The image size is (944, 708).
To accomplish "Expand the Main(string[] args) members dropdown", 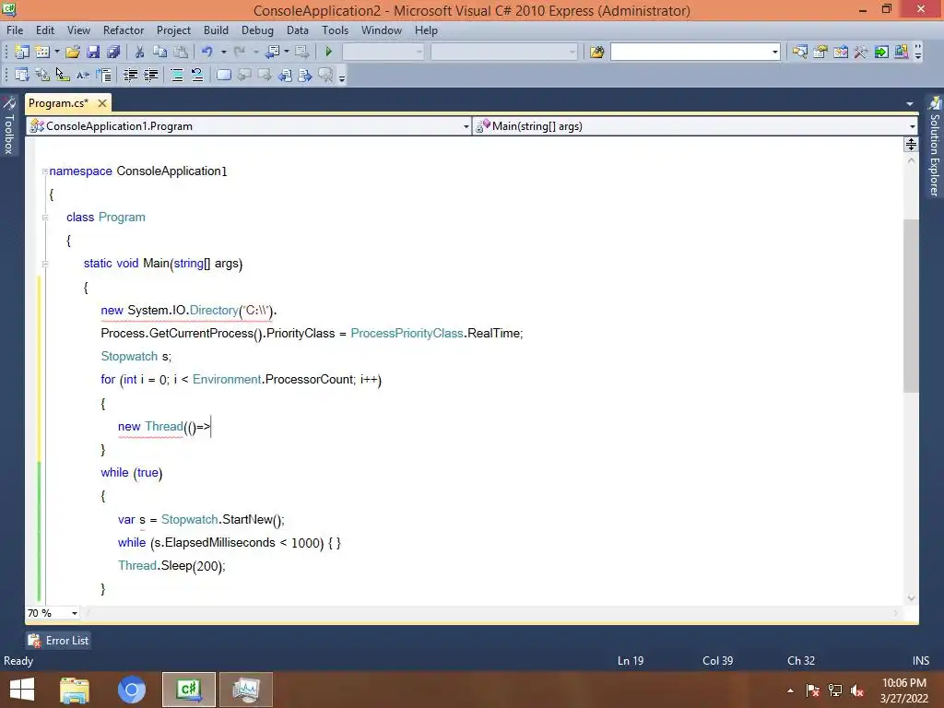I will coord(913,126).
